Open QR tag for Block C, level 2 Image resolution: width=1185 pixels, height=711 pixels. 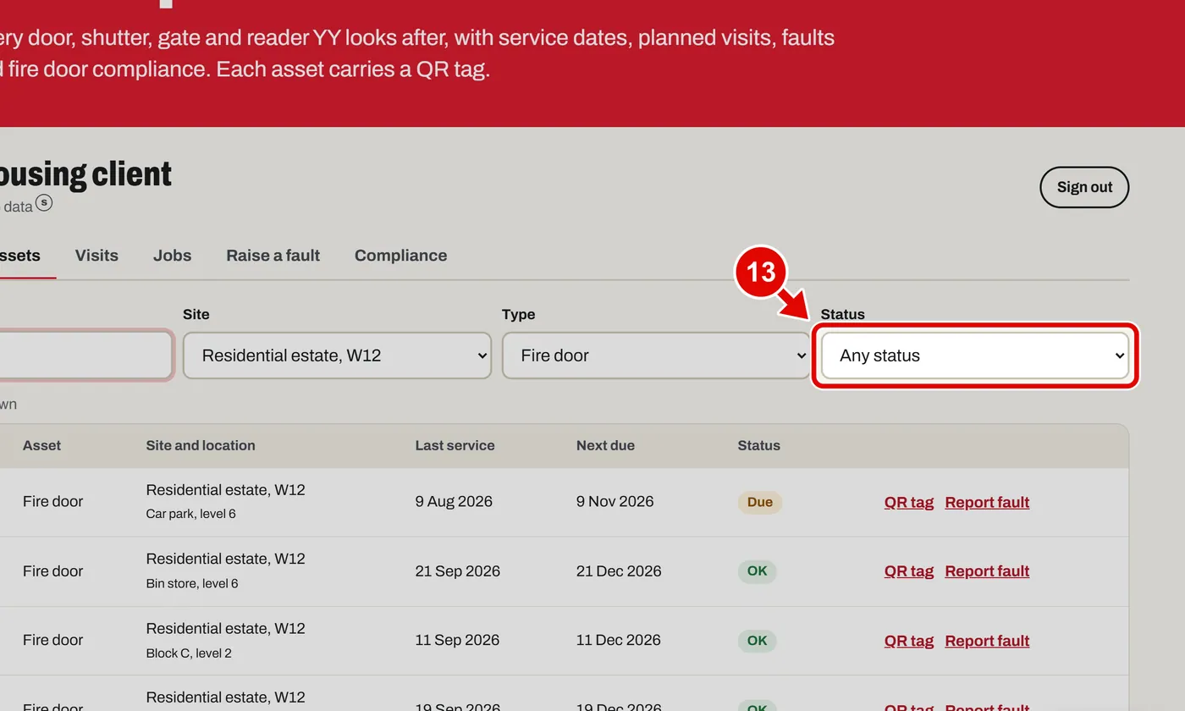coord(909,641)
